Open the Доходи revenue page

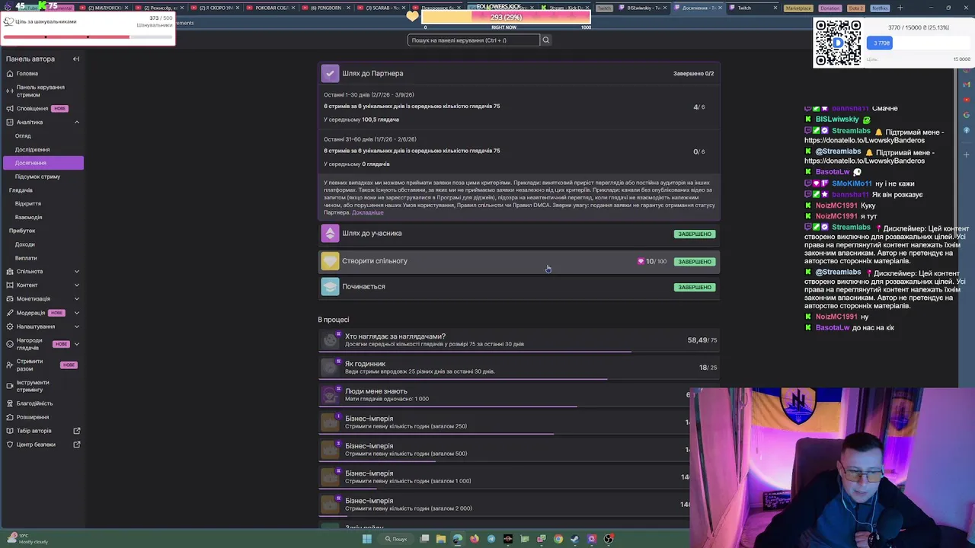[24, 244]
